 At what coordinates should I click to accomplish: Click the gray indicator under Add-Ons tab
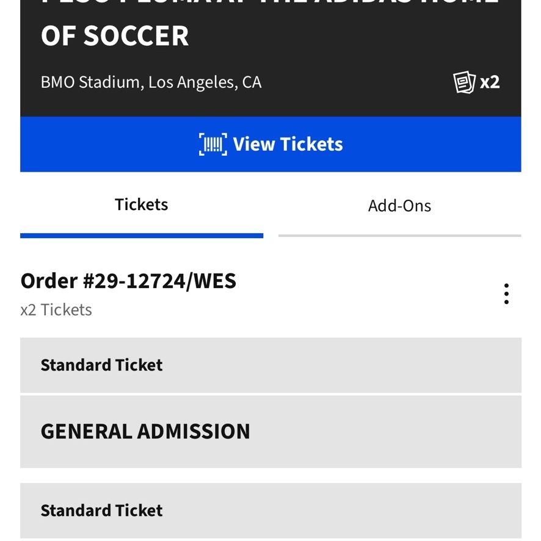click(x=399, y=236)
